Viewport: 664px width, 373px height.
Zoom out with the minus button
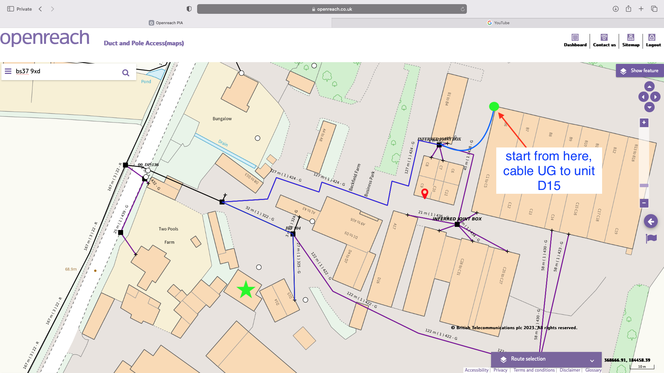[x=644, y=203]
